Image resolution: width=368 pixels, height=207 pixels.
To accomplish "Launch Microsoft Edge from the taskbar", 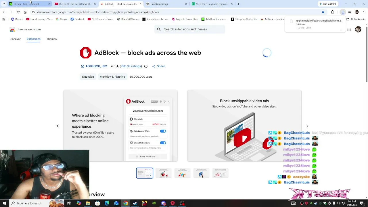I will coord(107,203).
